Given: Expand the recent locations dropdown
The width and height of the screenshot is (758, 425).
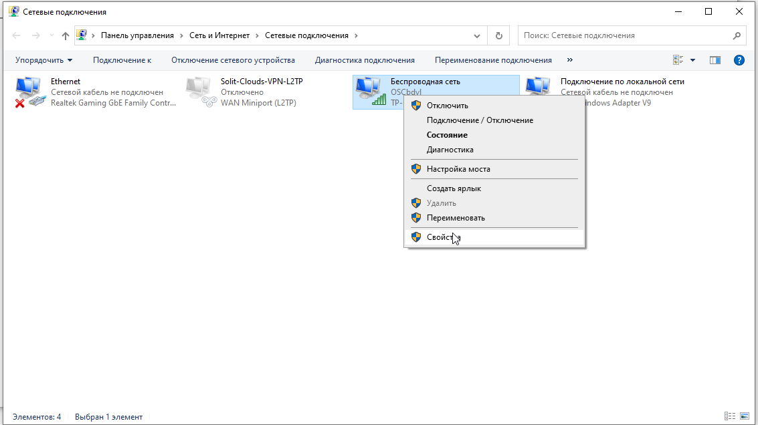Looking at the screenshot, I should 52,35.
